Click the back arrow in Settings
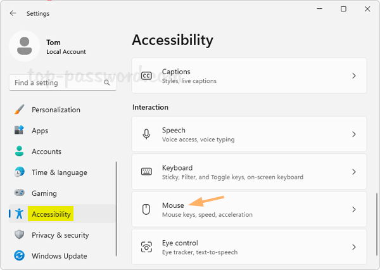 tap(13, 13)
